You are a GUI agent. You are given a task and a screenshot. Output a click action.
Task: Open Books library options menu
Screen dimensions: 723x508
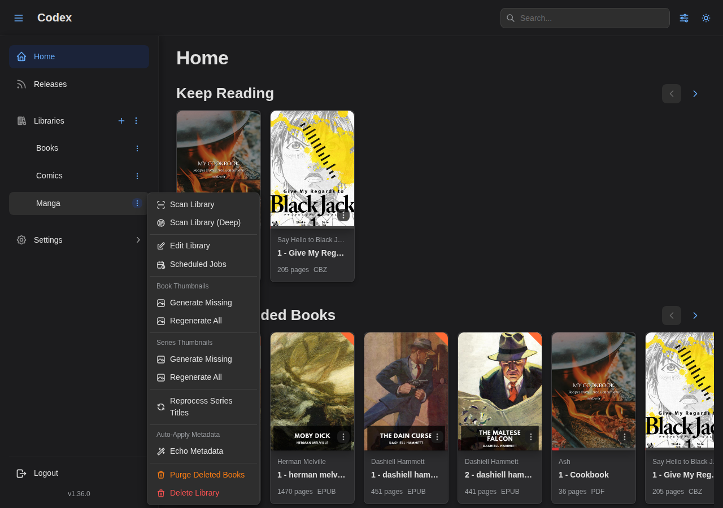[x=137, y=148]
